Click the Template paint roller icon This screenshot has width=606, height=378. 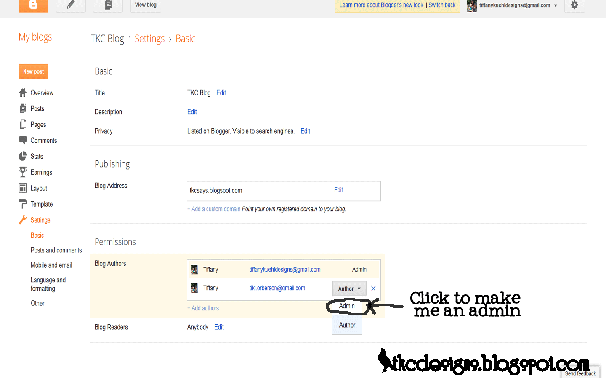click(x=23, y=204)
